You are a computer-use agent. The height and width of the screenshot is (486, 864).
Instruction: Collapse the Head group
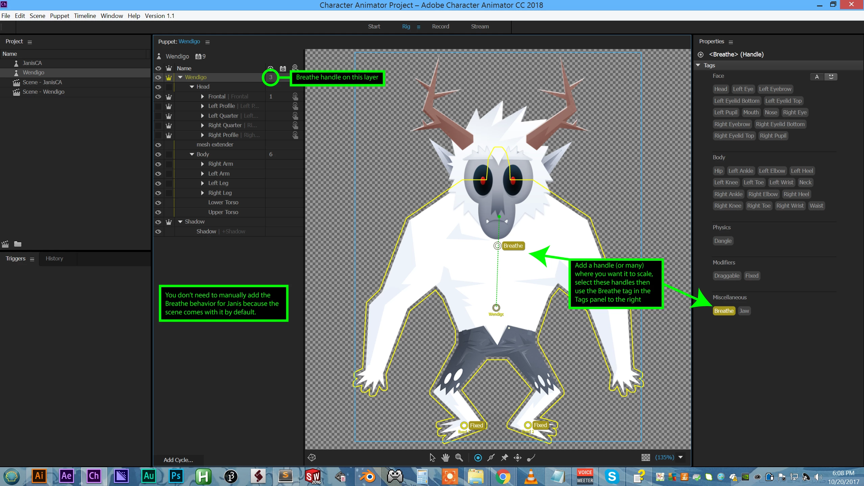click(192, 87)
